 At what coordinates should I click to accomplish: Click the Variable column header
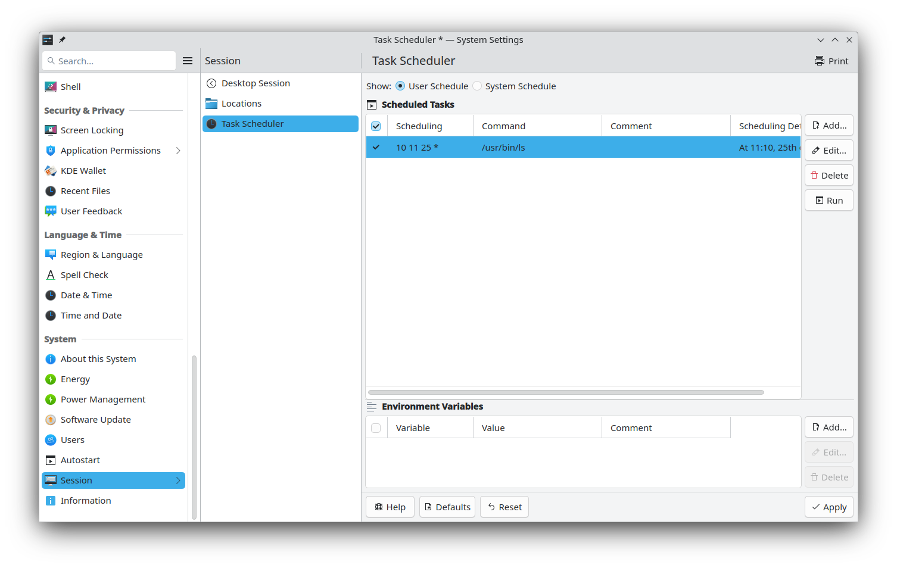(x=430, y=428)
